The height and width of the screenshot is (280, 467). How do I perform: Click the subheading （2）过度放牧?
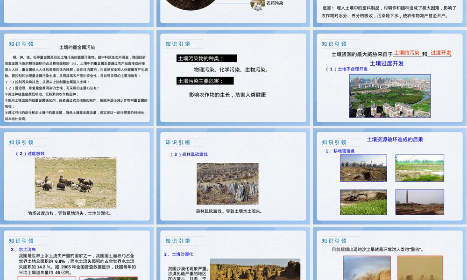pos(30,154)
